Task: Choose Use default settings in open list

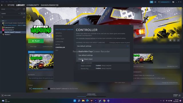Action: pos(103,55)
